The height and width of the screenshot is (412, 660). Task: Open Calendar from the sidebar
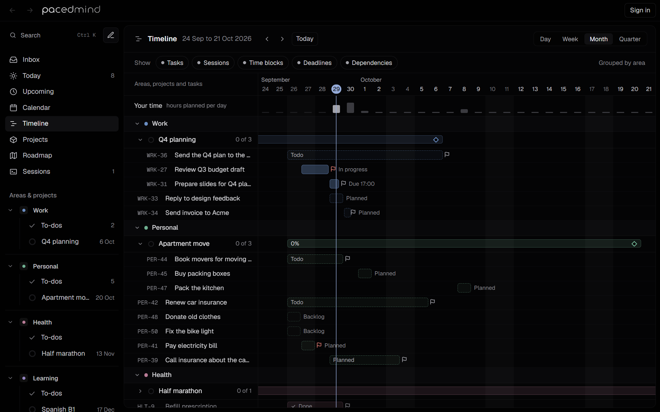(x=62, y=107)
